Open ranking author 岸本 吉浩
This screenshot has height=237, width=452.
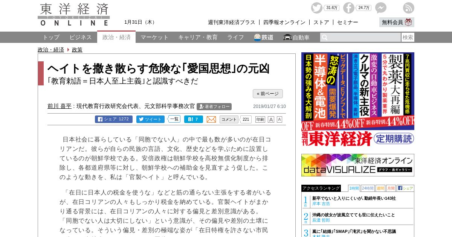[x=321, y=204]
